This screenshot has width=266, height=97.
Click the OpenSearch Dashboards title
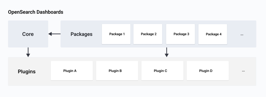point(36,12)
